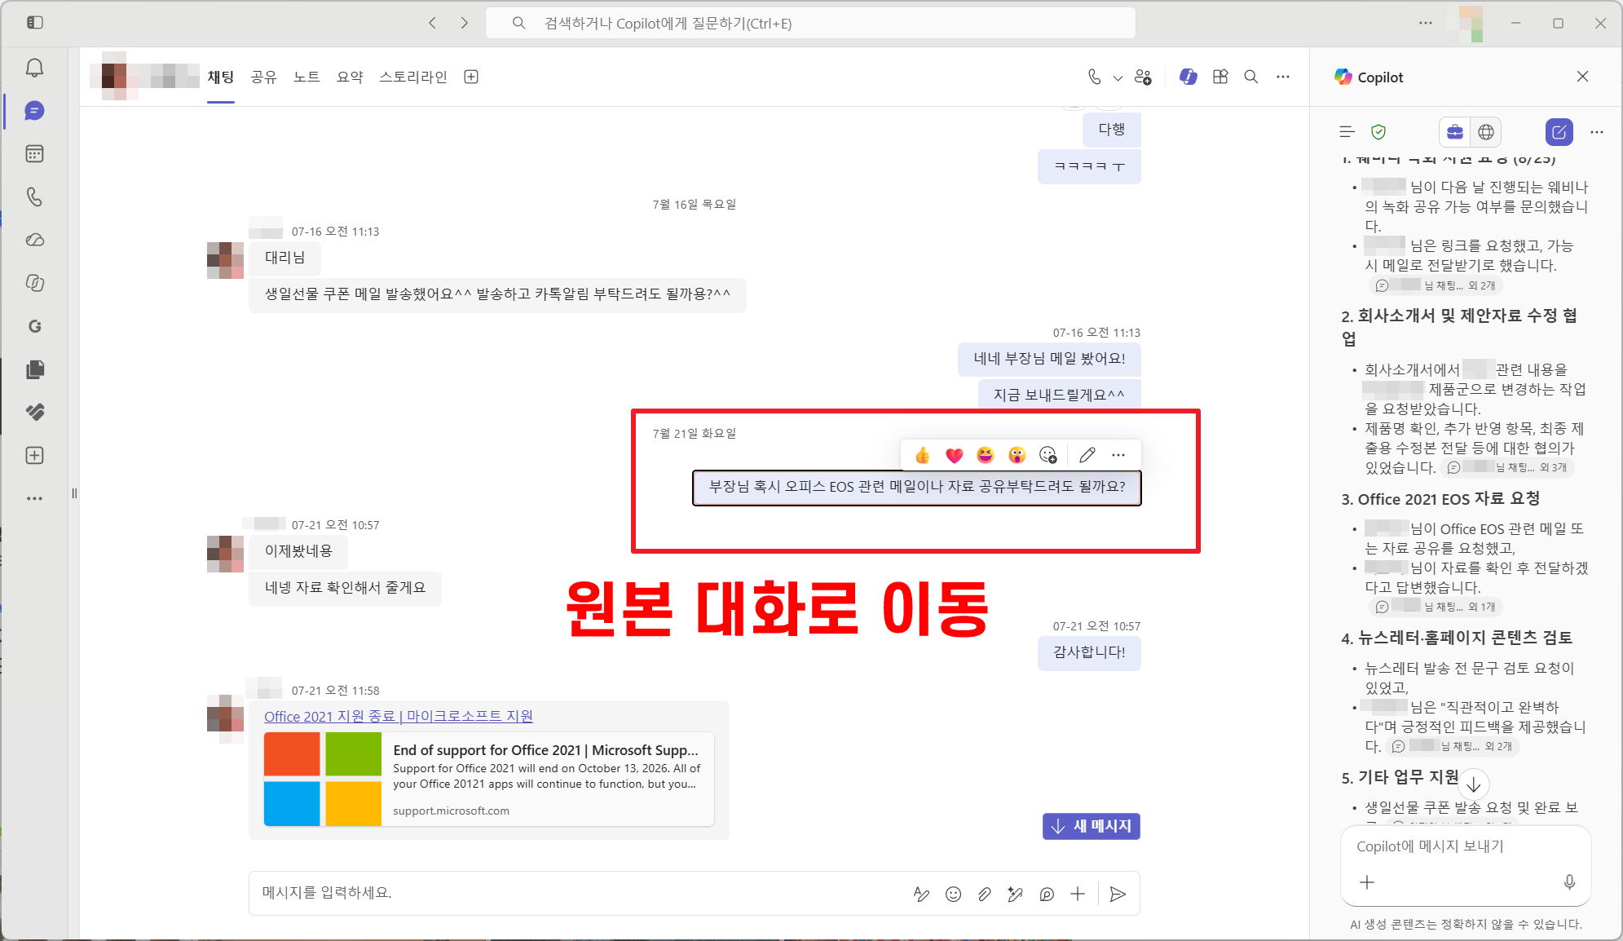Switch to the 공유 tab
The width and height of the screenshot is (1623, 941).
pyautogui.click(x=263, y=77)
